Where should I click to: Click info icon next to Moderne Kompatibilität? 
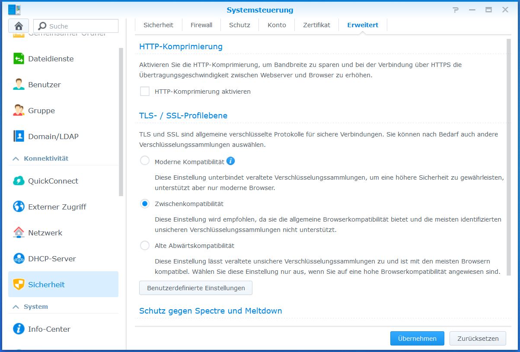tap(231, 161)
